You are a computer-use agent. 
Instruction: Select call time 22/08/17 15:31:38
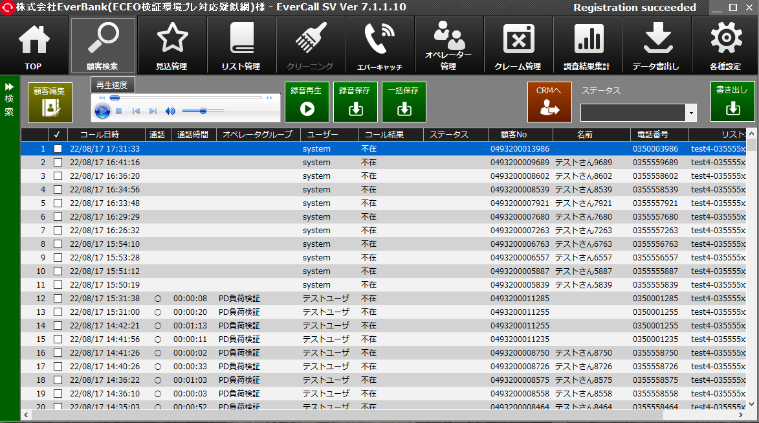pos(105,299)
